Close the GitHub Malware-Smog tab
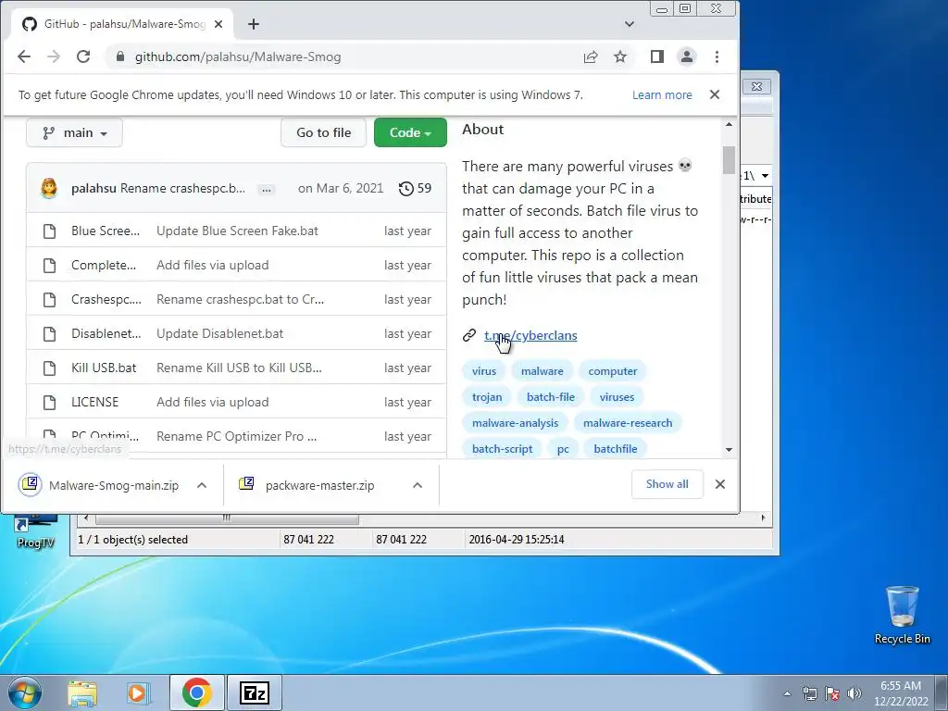Image resolution: width=948 pixels, height=711 pixels. point(218,24)
